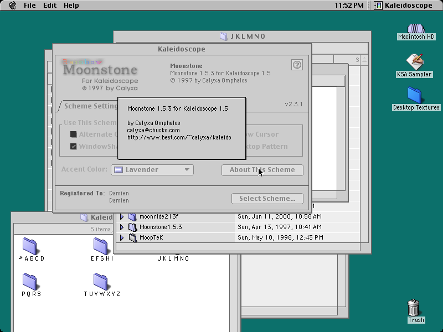
Task: Click the Select Scheme... button
Action: (267, 199)
